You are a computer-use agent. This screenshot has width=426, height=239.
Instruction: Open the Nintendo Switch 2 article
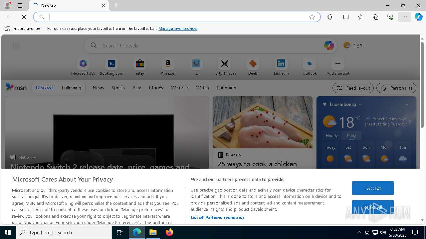(100, 166)
